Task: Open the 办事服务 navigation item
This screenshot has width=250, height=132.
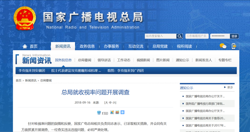Action: pyautogui.click(x=111, y=46)
